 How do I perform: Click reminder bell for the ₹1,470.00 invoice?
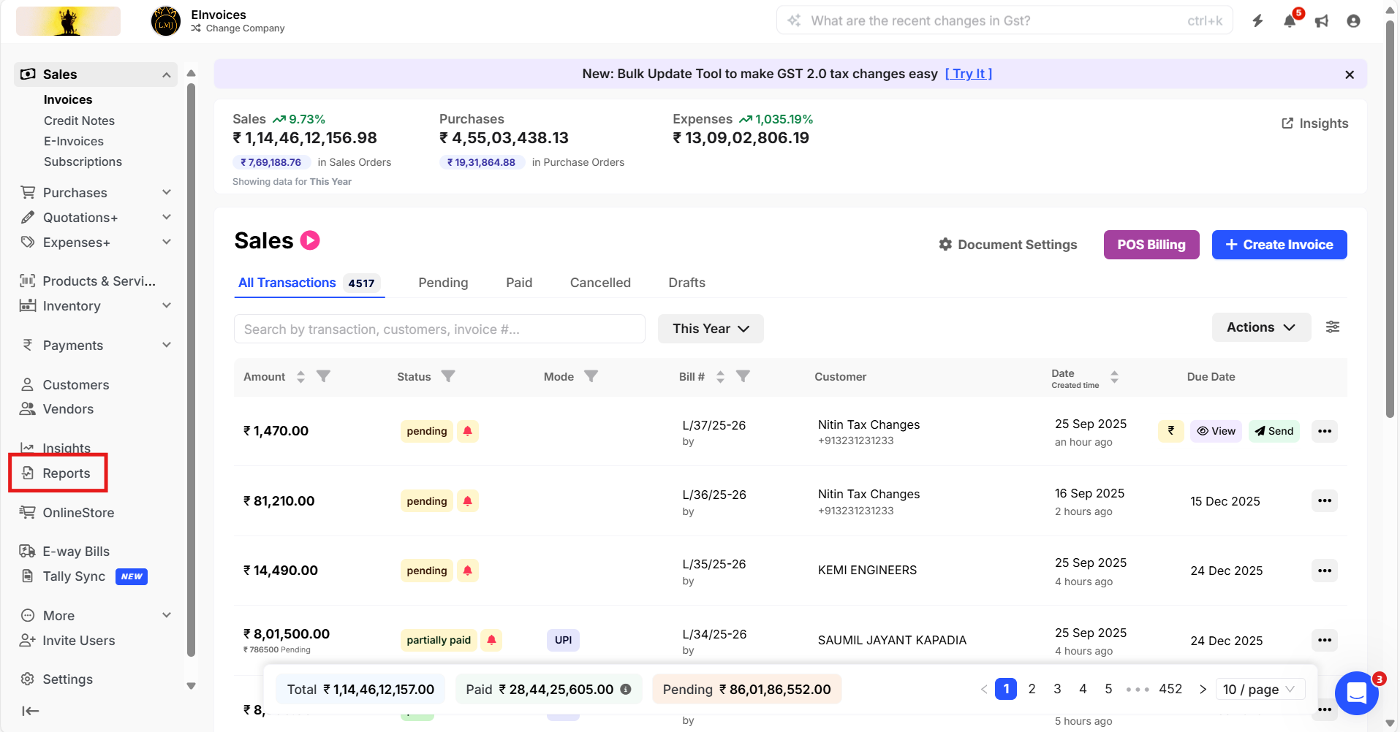(468, 431)
